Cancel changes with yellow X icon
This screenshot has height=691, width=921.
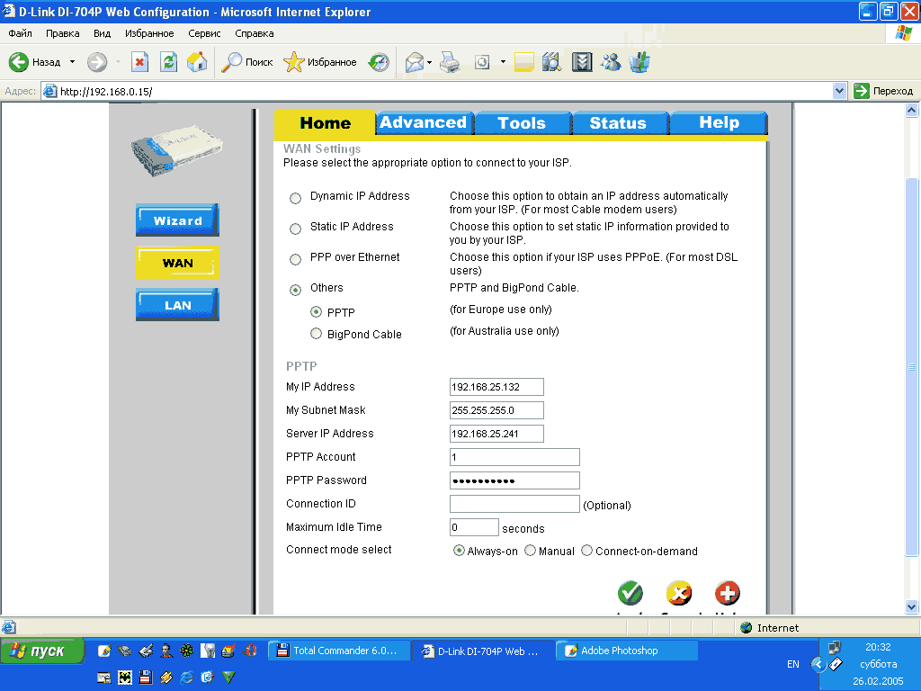click(679, 594)
